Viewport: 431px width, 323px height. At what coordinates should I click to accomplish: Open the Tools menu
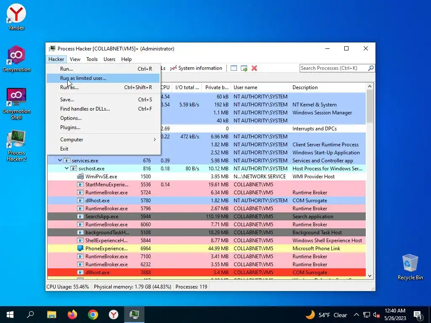click(92, 59)
